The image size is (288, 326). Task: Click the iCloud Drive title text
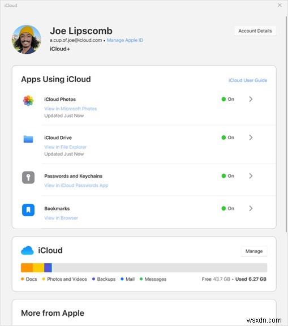[x=58, y=138]
